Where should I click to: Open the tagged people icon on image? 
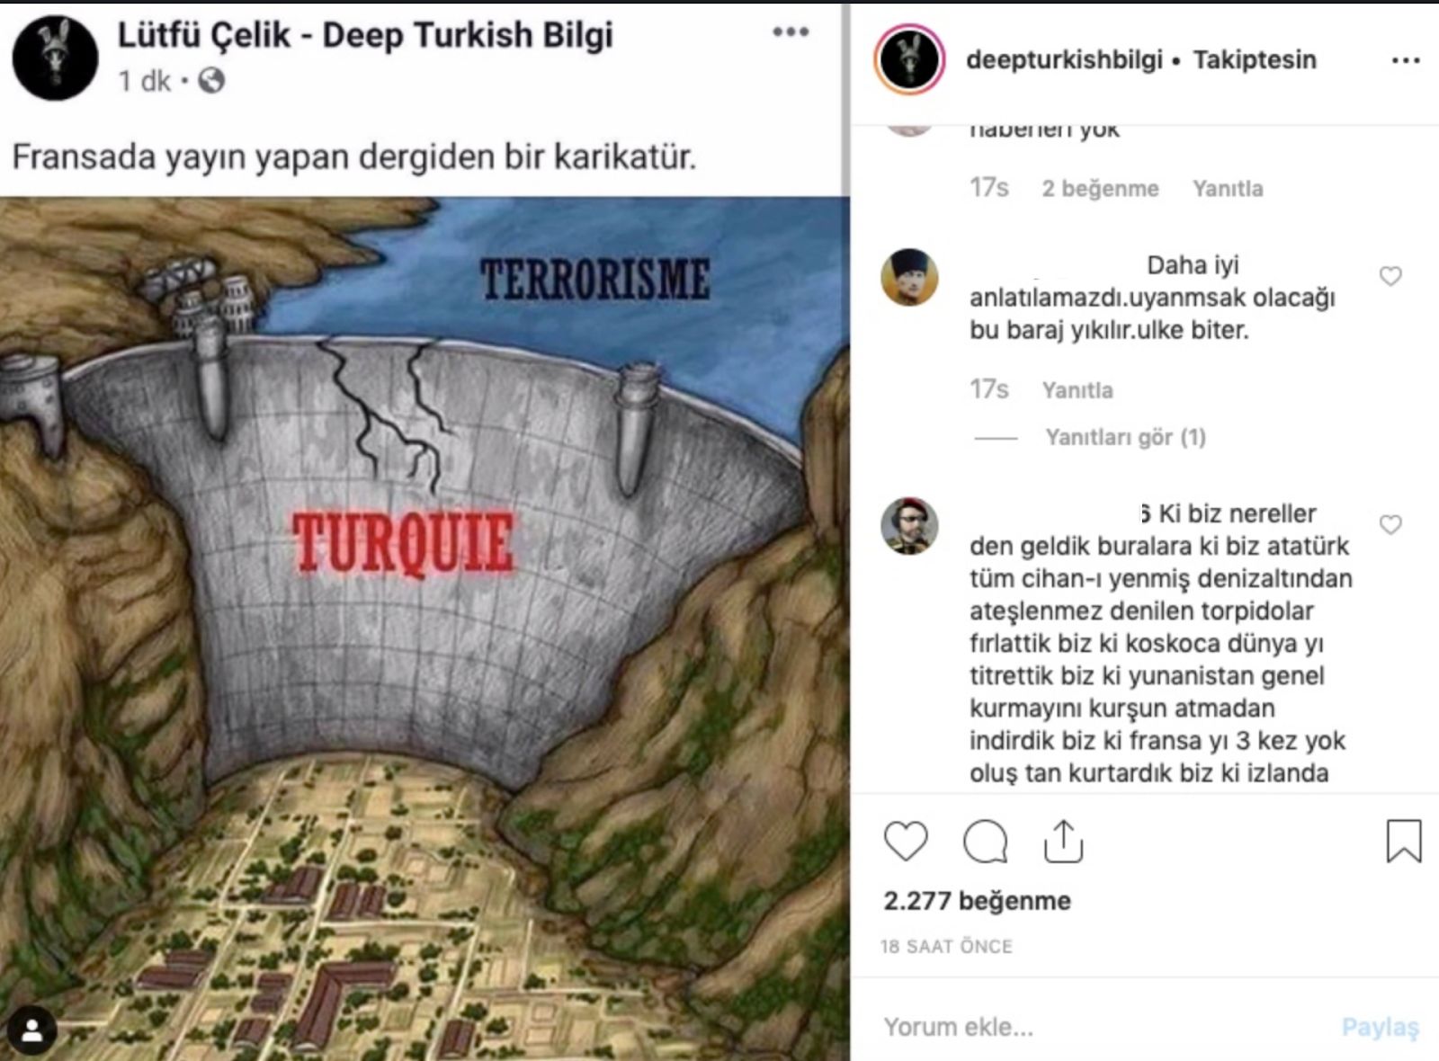32,1030
